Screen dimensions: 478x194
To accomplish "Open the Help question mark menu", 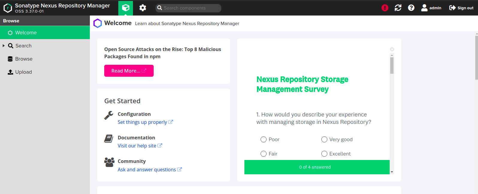I will click(x=411, y=8).
